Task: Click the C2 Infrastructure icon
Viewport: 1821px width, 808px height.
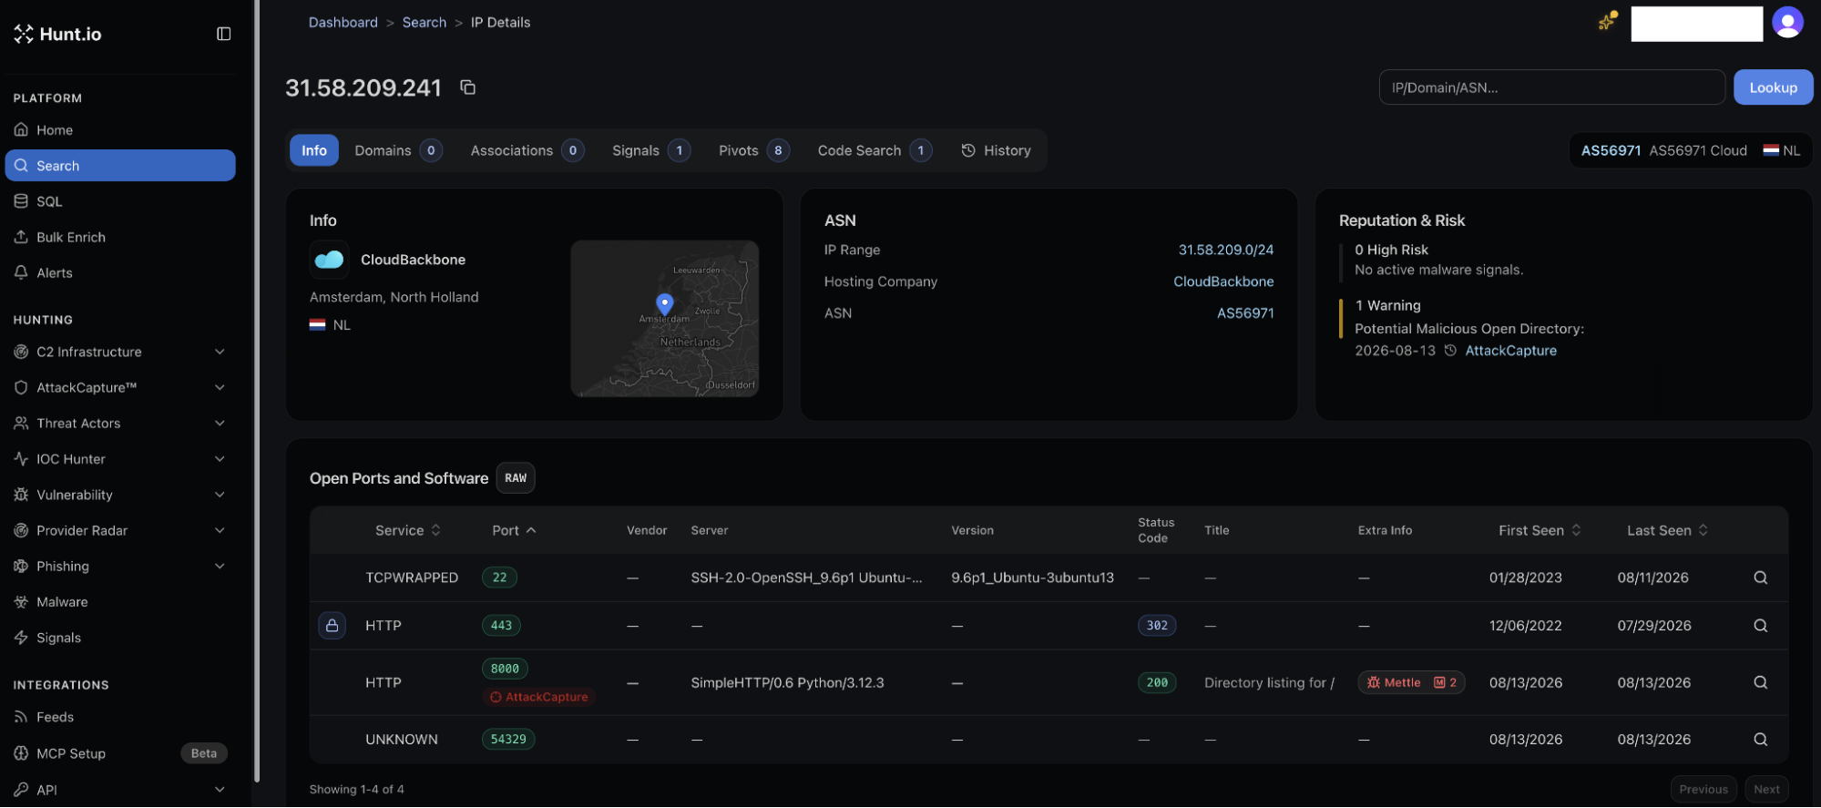Action: [x=21, y=352]
